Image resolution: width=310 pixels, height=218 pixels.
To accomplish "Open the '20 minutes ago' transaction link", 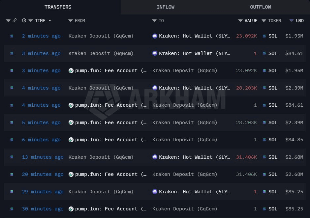I will click(43, 174).
